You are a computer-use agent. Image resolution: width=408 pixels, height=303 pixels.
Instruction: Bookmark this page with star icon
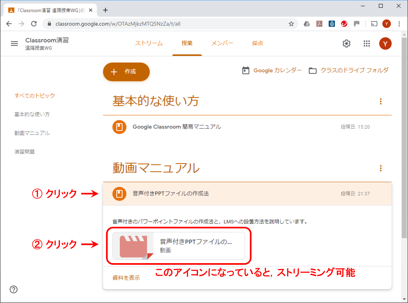pos(291,24)
